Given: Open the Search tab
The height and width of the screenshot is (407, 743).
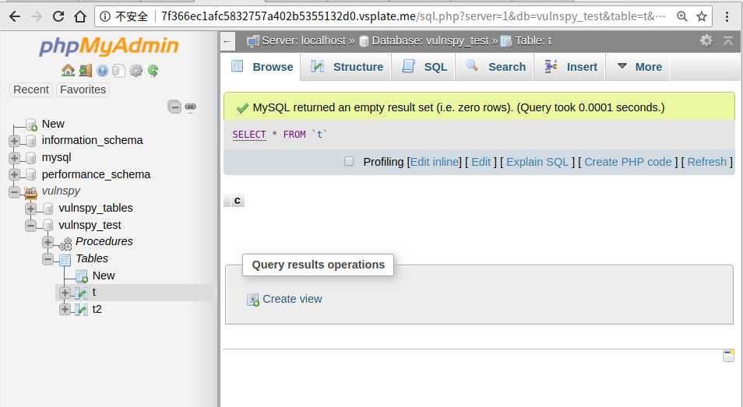Looking at the screenshot, I should (x=495, y=67).
